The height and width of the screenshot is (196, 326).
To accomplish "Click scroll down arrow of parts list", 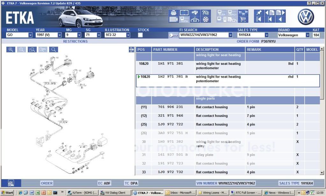I will (x=322, y=172).
